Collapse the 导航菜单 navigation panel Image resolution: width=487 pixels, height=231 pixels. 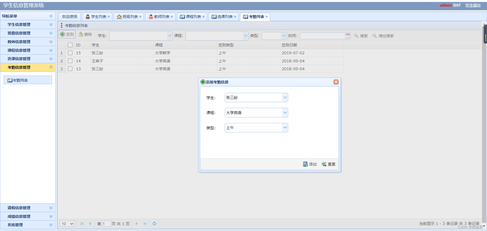[51, 16]
